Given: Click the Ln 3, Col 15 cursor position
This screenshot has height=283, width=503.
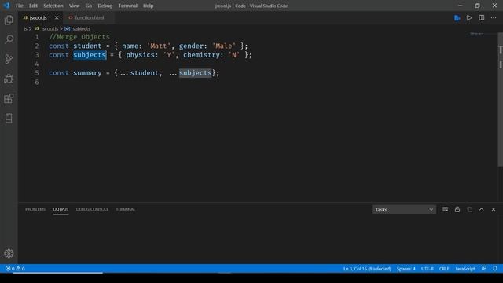Looking at the screenshot, I should pyautogui.click(x=367, y=269).
